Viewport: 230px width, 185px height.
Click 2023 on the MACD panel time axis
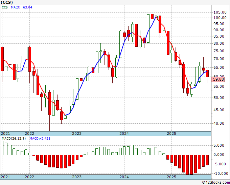coord(77,177)
